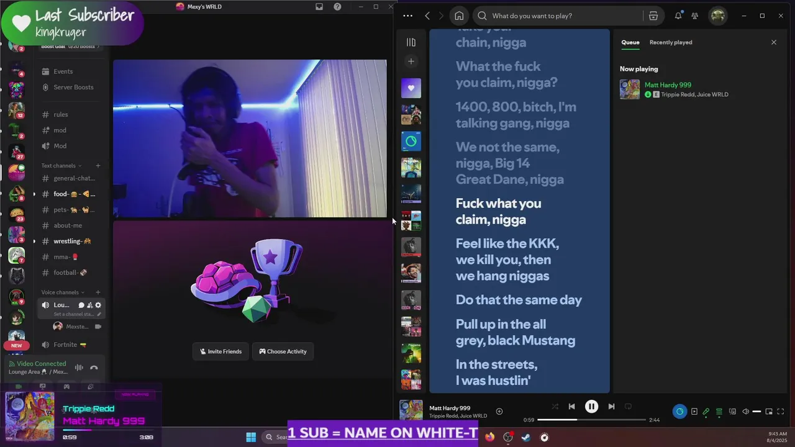
Task: Skip to the previous track
Action: [571, 407]
